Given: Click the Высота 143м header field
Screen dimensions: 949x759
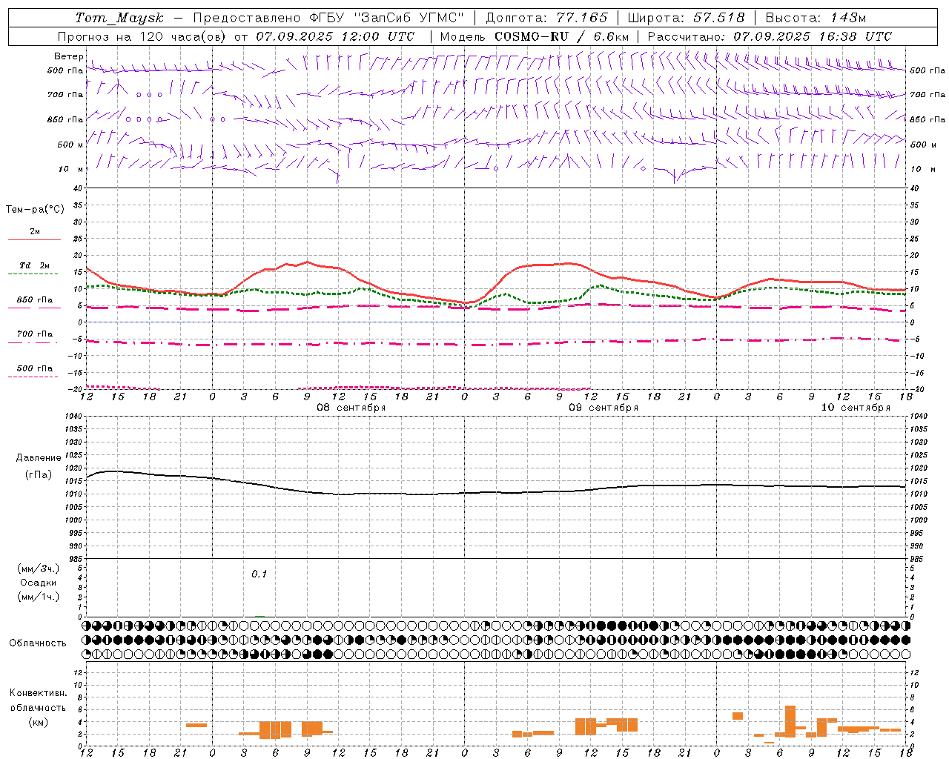Looking at the screenshot, I should coord(816,18).
